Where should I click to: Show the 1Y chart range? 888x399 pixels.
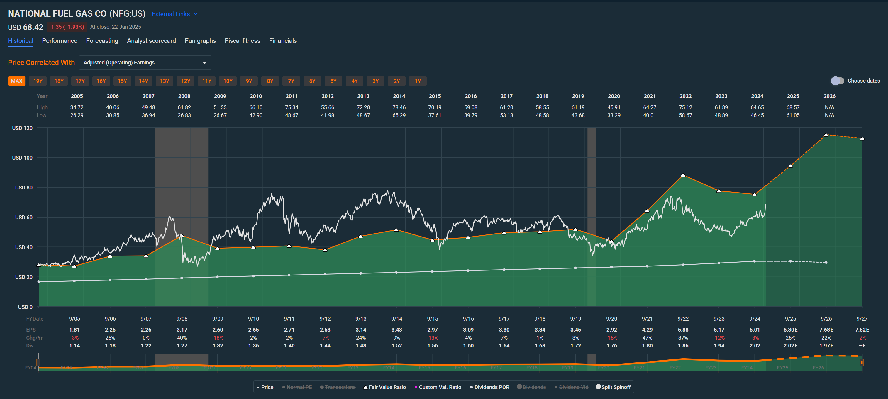point(418,81)
